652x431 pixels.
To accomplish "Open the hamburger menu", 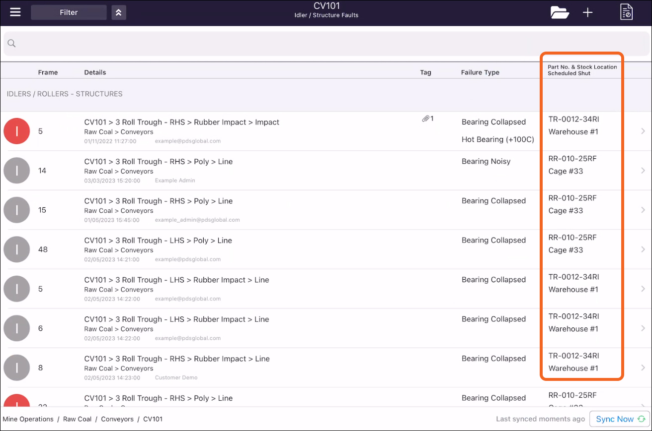I will coord(15,12).
